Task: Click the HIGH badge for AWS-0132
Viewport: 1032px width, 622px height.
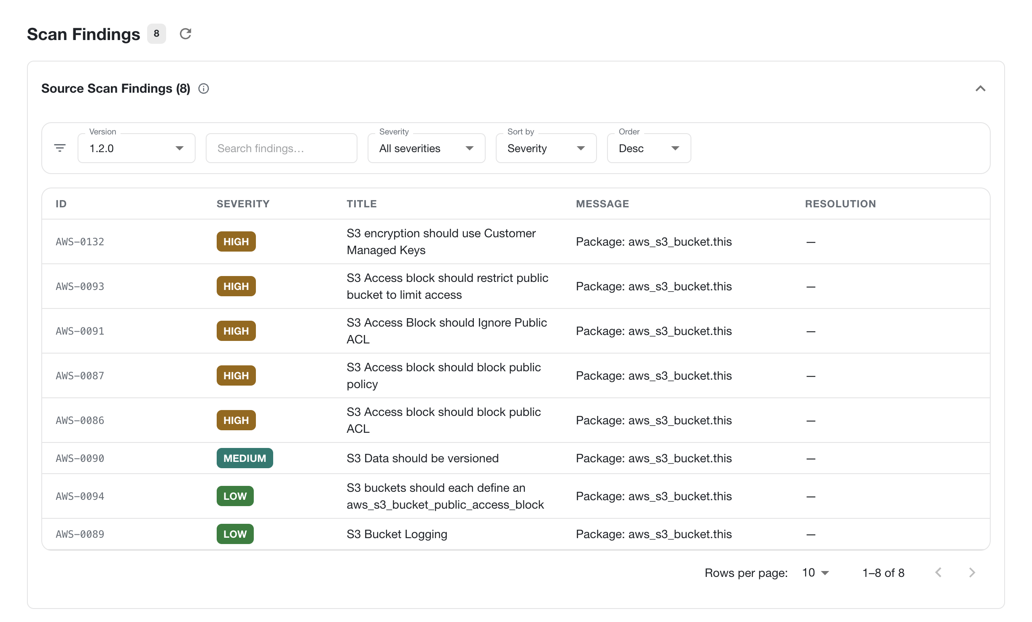Action: pyautogui.click(x=236, y=241)
